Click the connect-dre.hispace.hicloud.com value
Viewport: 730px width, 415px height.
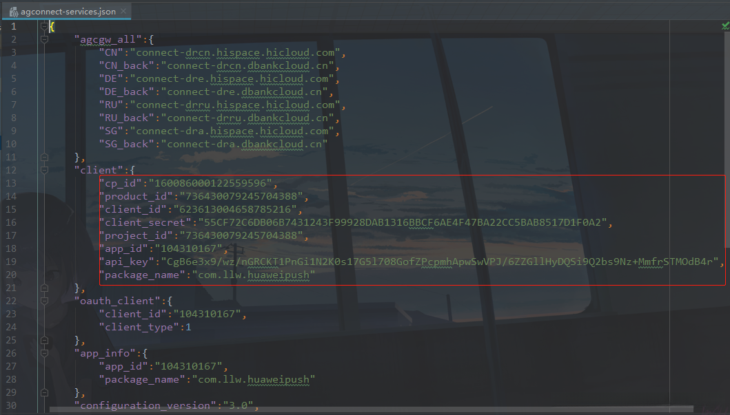(x=232, y=78)
